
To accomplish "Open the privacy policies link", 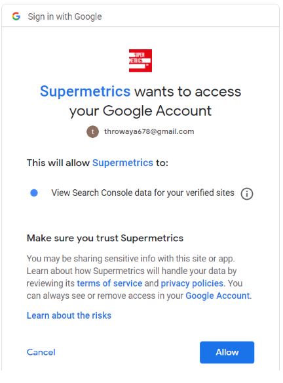I will (x=192, y=283).
